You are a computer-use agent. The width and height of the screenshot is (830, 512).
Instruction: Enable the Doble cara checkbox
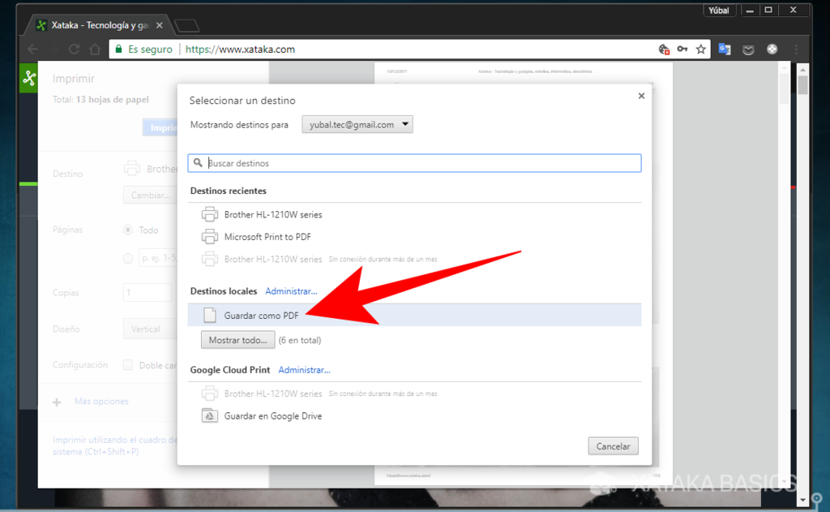tap(127, 365)
